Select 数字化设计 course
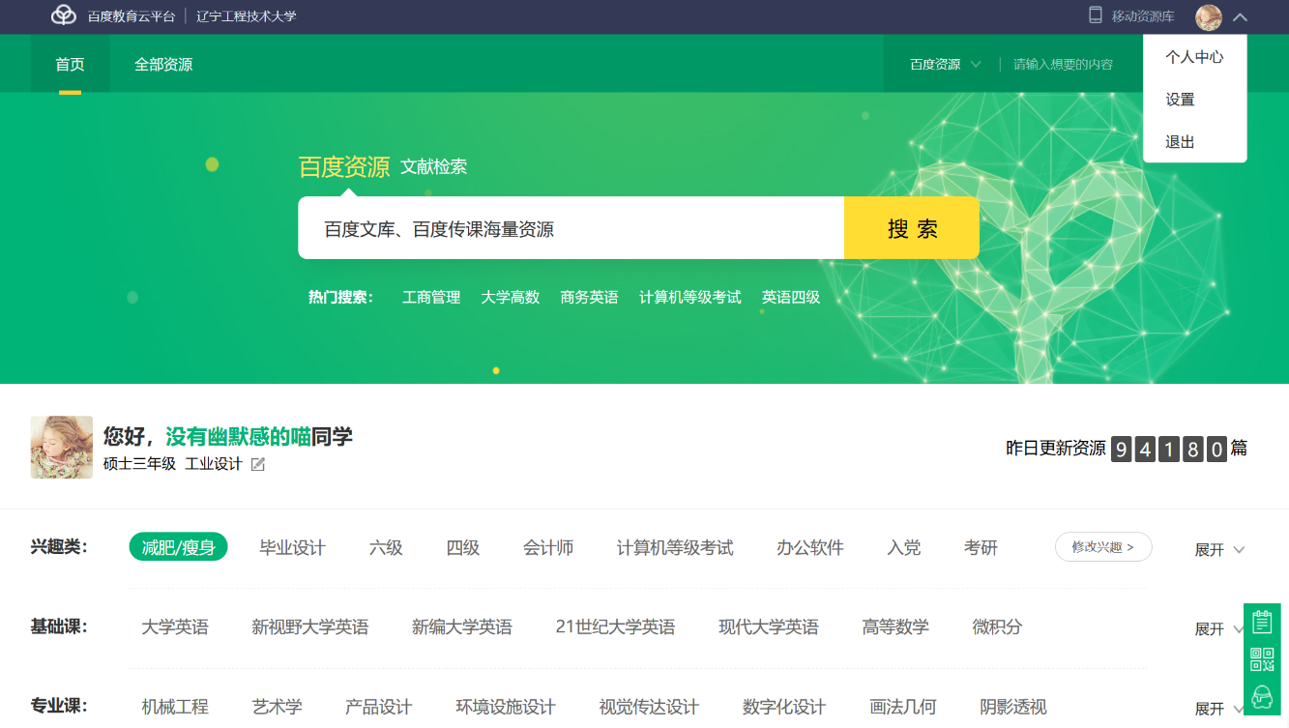Screen dimensions: 1289x728 pyautogui.click(x=784, y=707)
